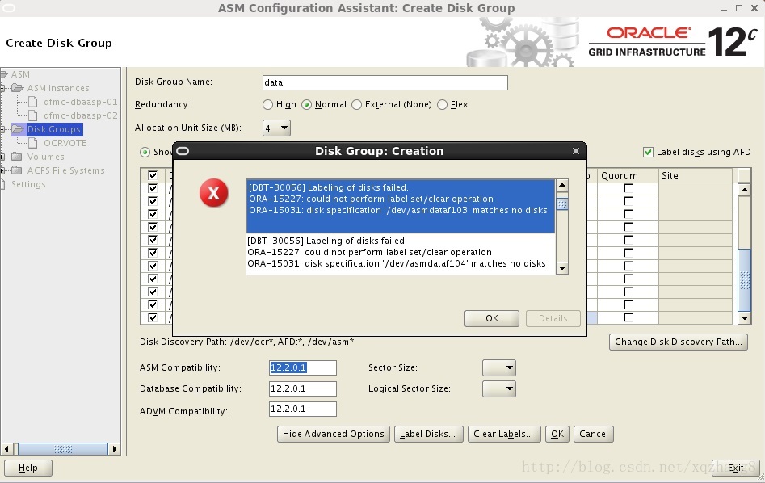Collapse the Disk Groups tree node
The width and height of the screenshot is (765, 483).
[2, 129]
